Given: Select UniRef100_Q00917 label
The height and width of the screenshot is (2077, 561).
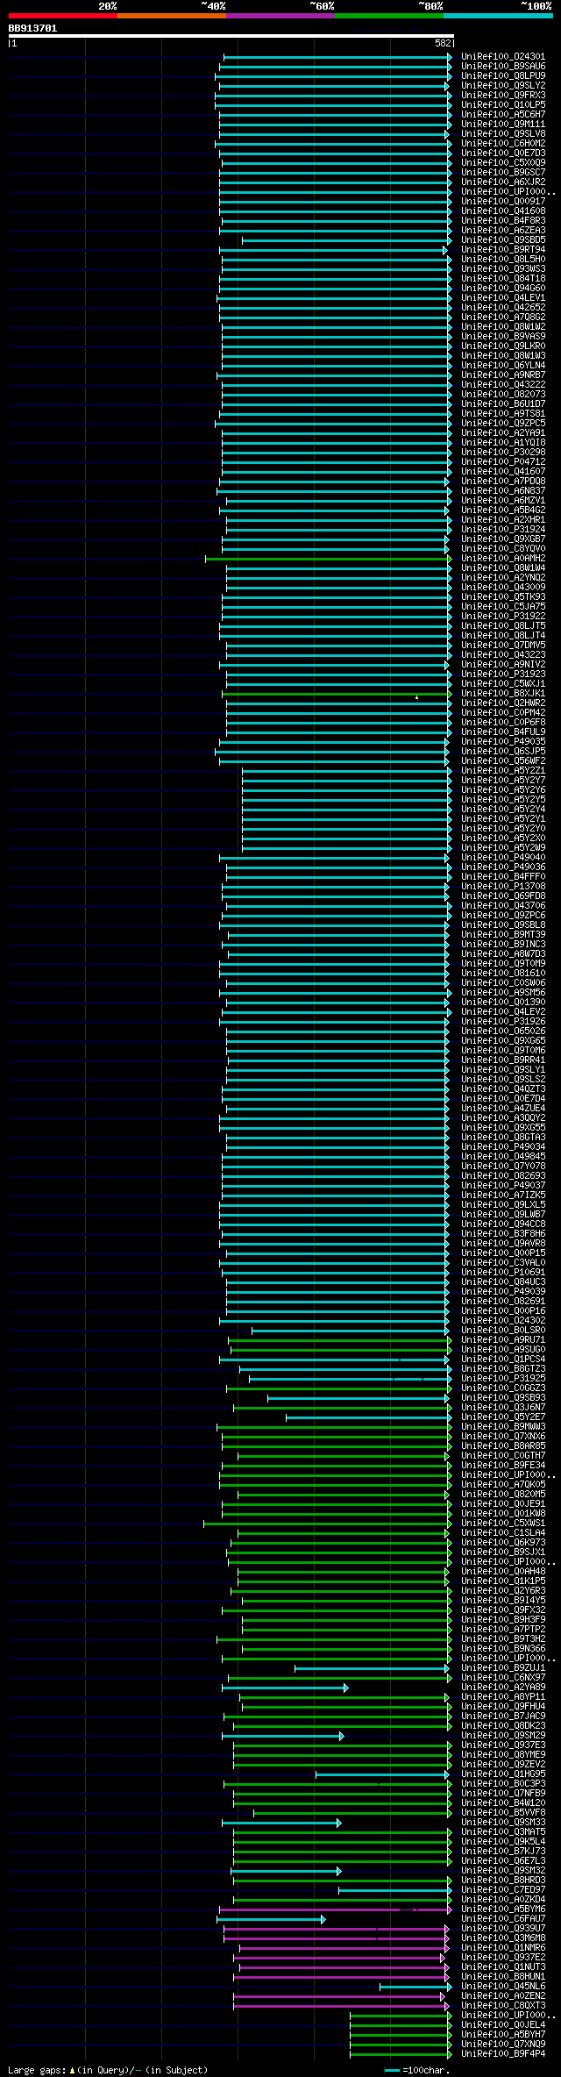Looking at the screenshot, I should coord(503,202).
